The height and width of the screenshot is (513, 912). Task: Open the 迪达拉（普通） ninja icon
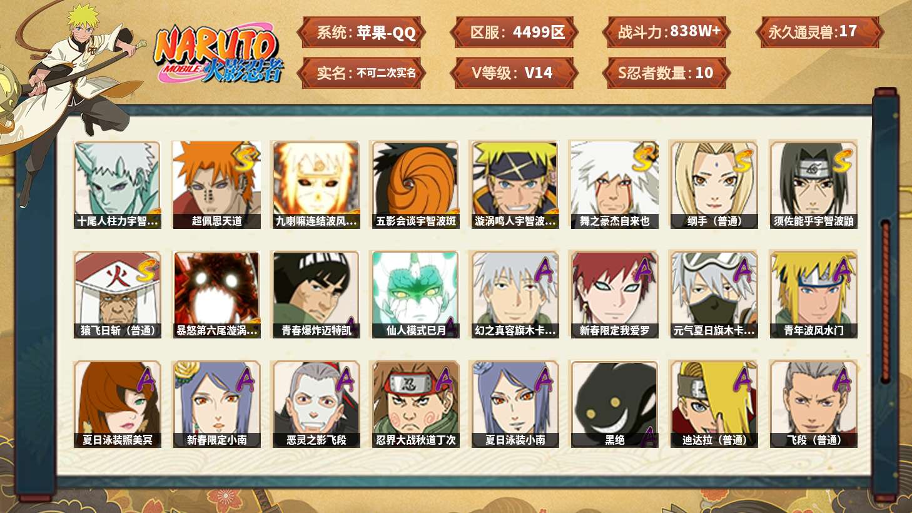pos(714,404)
